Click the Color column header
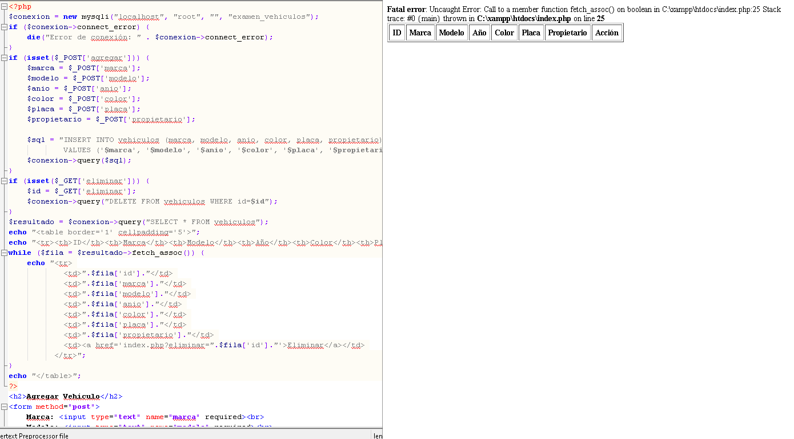The height and width of the screenshot is (439, 794). click(504, 33)
